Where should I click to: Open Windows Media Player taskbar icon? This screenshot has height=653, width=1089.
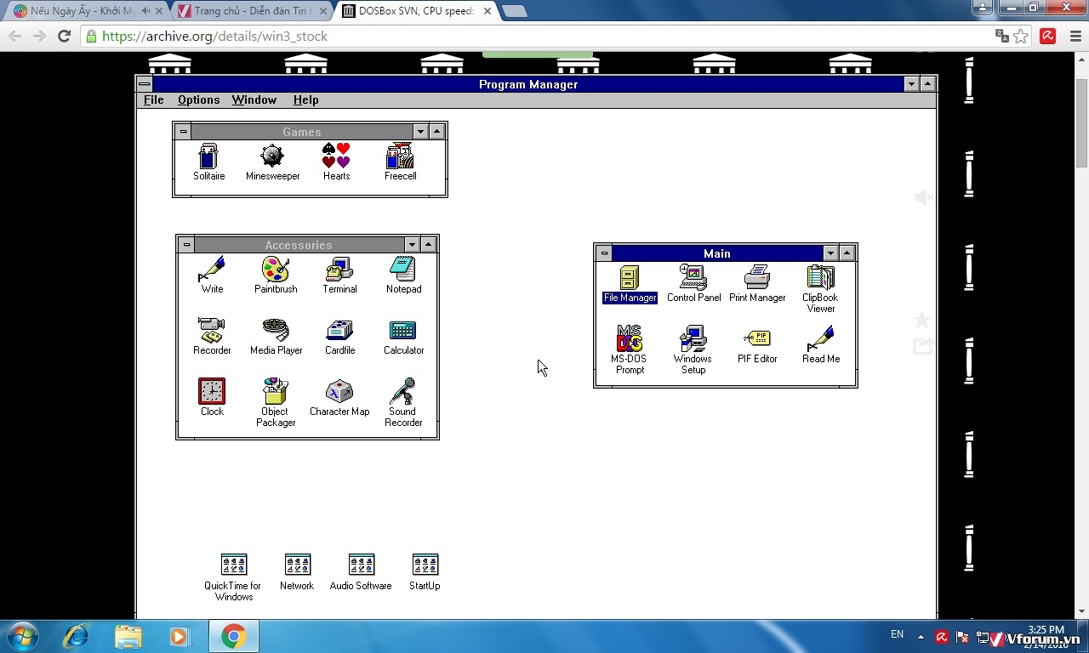180,636
